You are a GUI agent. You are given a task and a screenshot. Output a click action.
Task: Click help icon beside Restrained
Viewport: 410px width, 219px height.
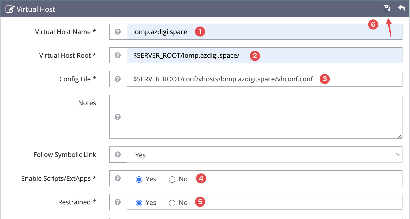(x=118, y=202)
